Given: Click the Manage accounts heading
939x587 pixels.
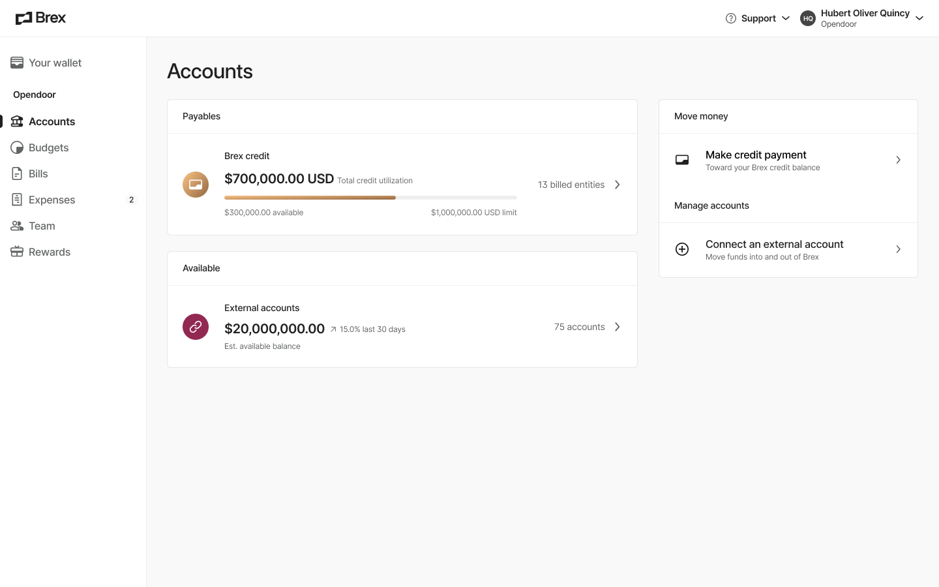Looking at the screenshot, I should point(711,205).
